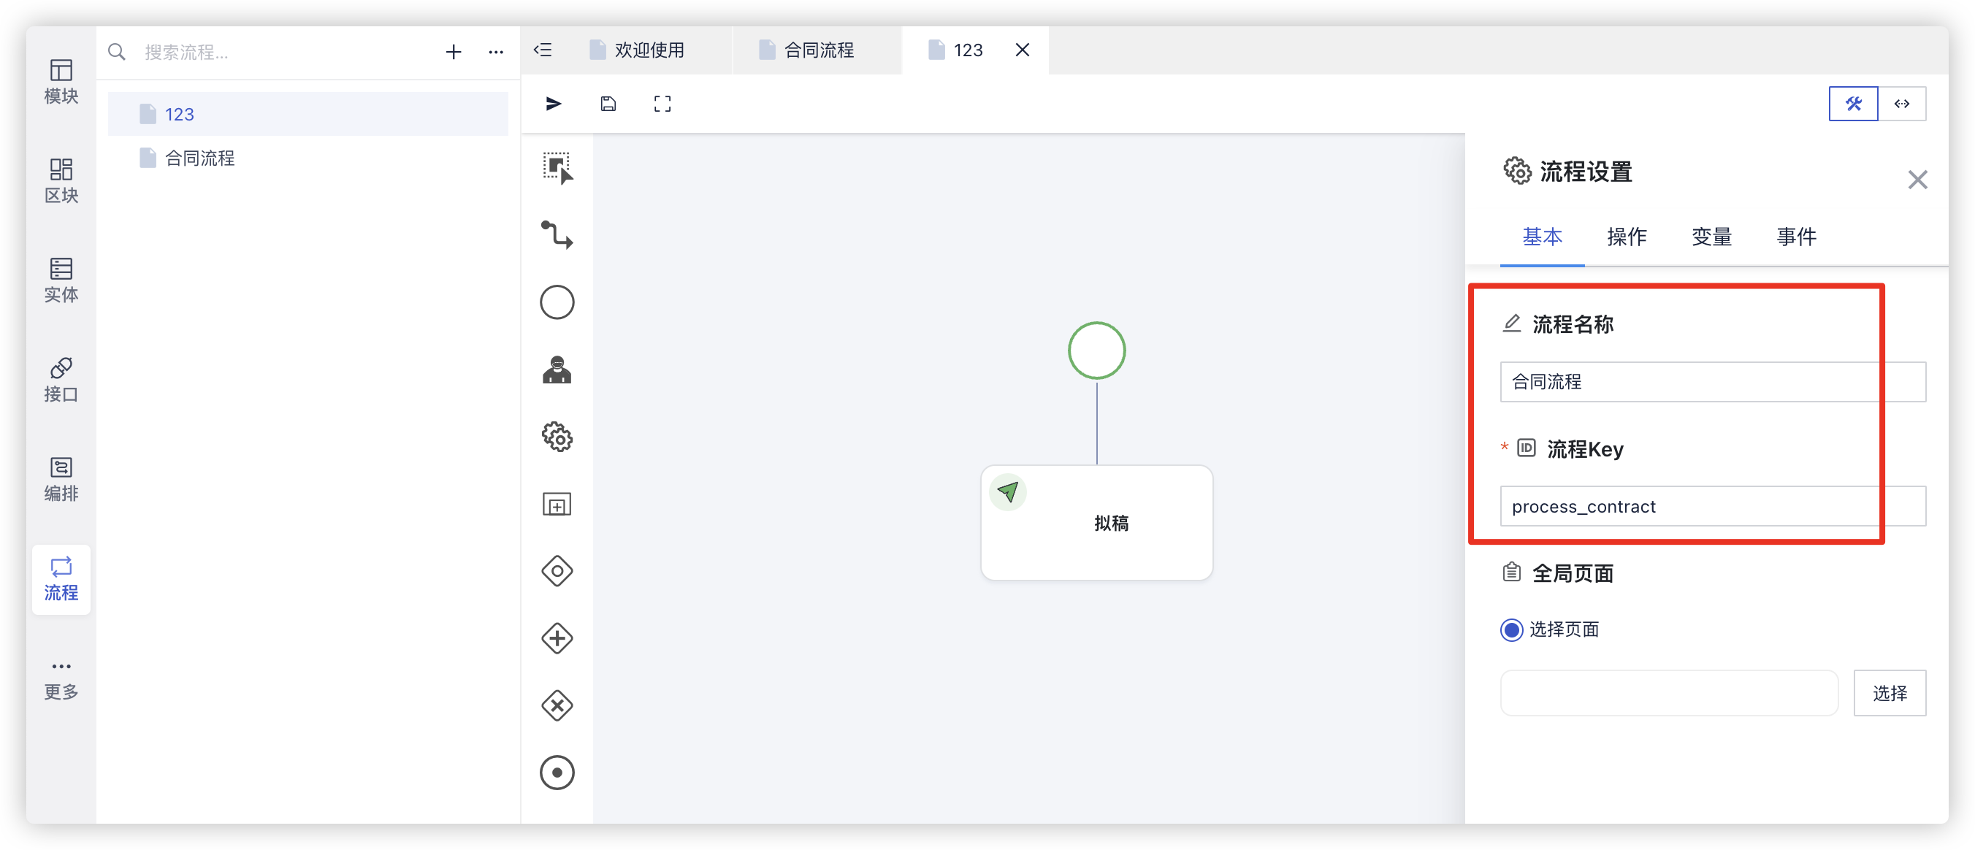Select the 选择页面 radio button
Screen dimensions: 1975x850
point(1511,630)
